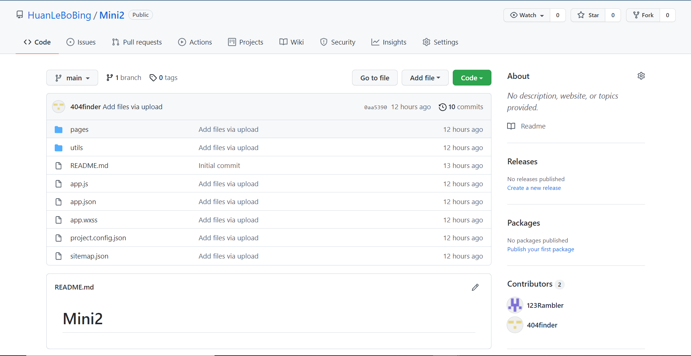The image size is (691, 356).
Task: Open commit hash 0aa5390
Action: pyautogui.click(x=375, y=107)
